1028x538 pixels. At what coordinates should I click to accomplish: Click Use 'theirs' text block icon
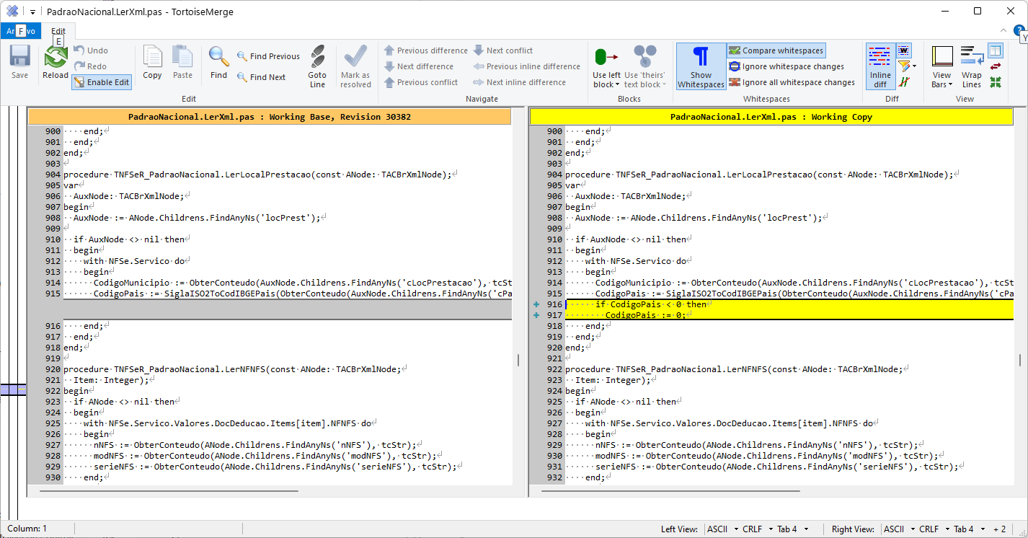644,56
